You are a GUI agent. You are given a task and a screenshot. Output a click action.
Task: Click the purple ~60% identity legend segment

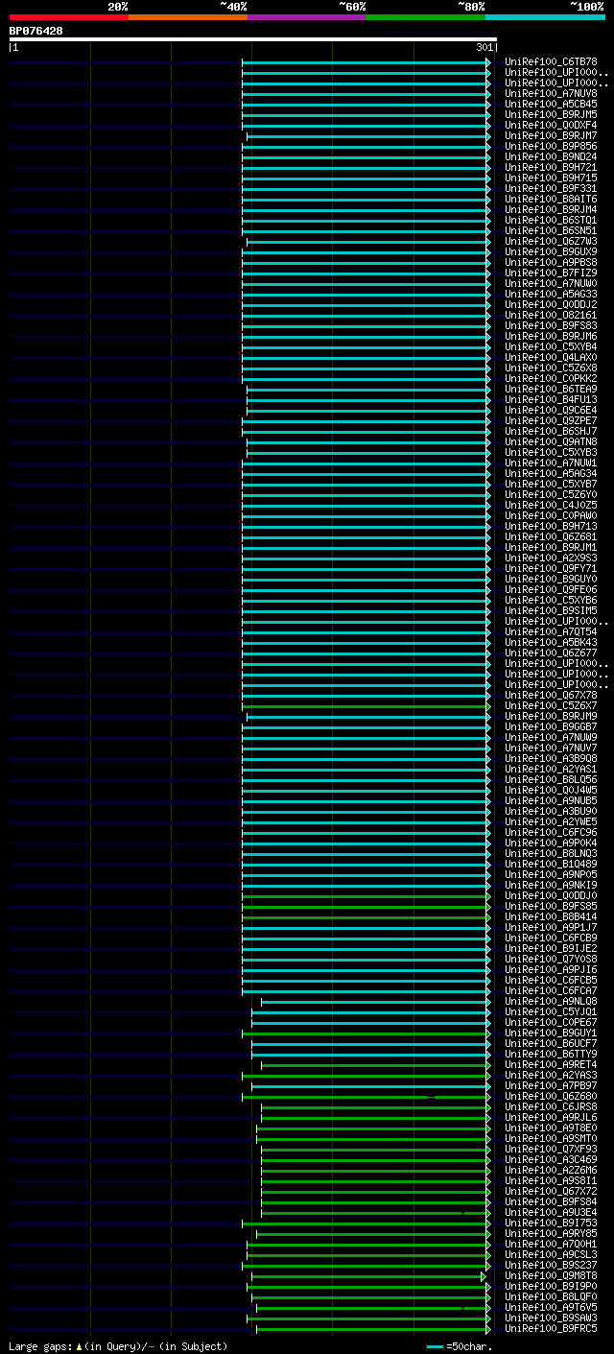pos(307,16)
